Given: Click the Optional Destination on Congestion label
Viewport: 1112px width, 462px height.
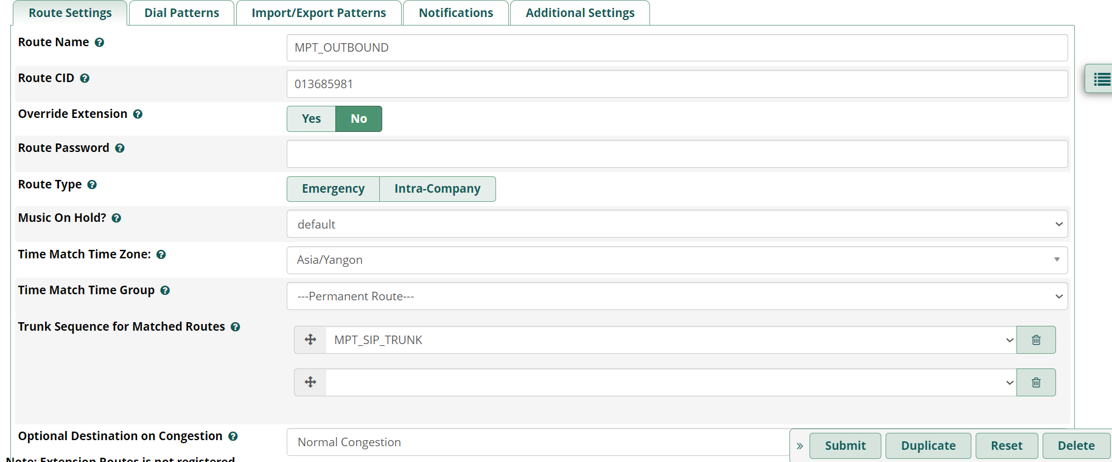Looking at the screenshot, I should point(121,436).
